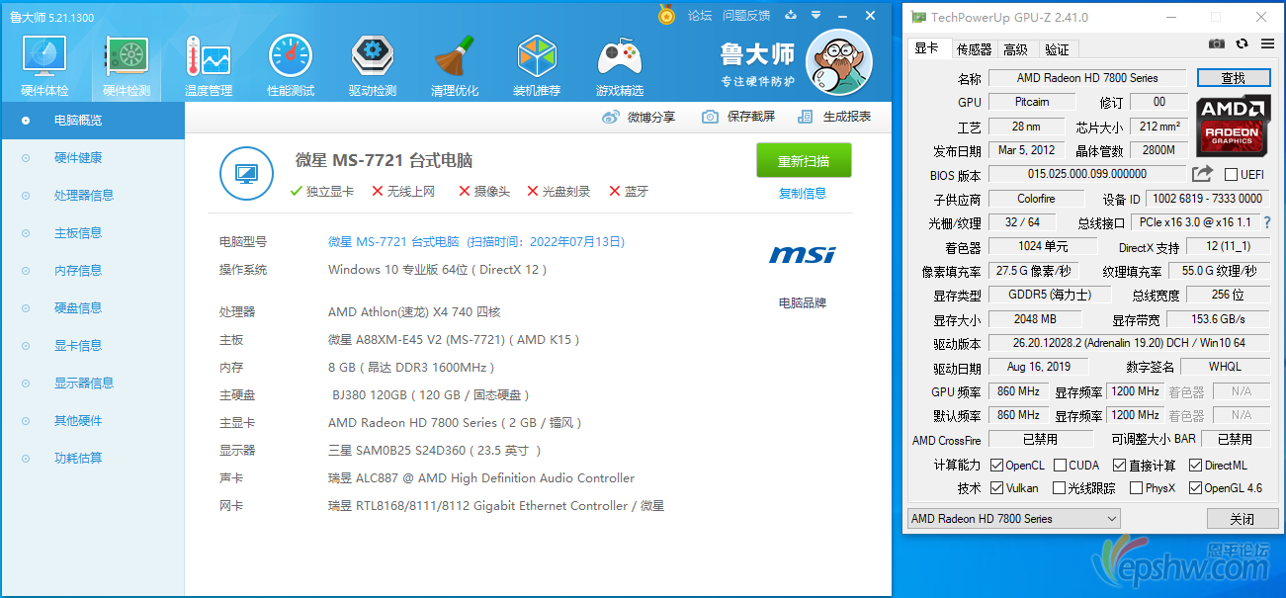Screen dimensions: 1286x598
Task: Open the AMD Radeon HD 7800 Series dropdown
Action: click(1013, 519)
